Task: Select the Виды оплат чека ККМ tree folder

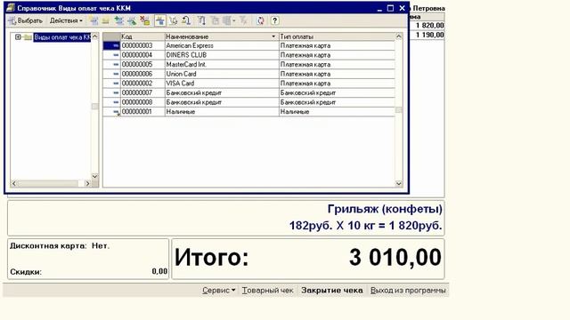Action: coord(62,37)
